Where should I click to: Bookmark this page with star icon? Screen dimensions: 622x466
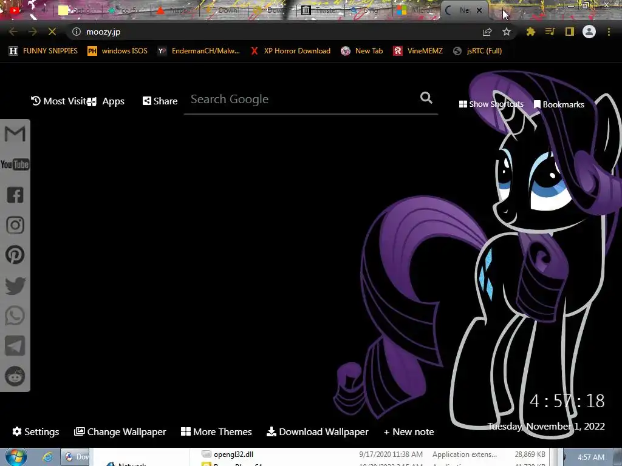pos(506,32)
